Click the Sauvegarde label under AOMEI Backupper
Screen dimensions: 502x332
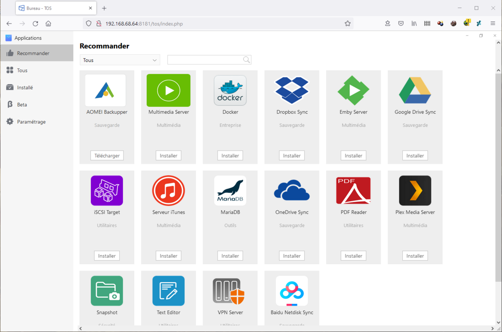[107, 125]
